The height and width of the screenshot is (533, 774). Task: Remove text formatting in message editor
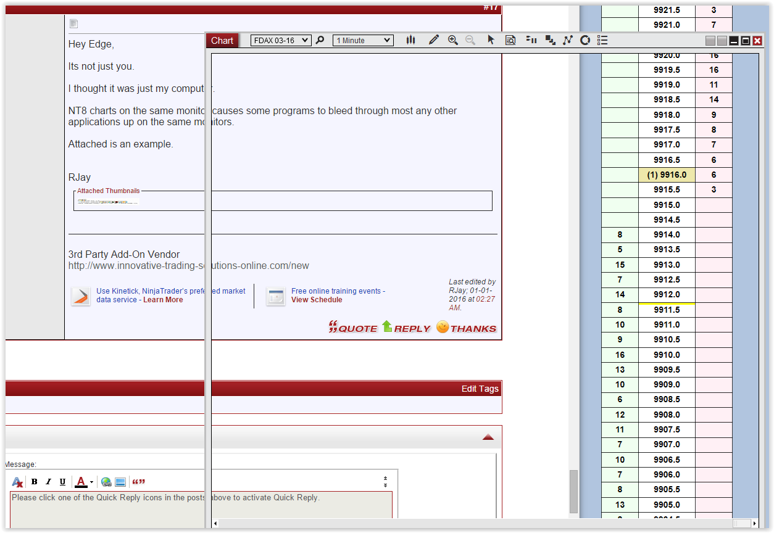17,482
